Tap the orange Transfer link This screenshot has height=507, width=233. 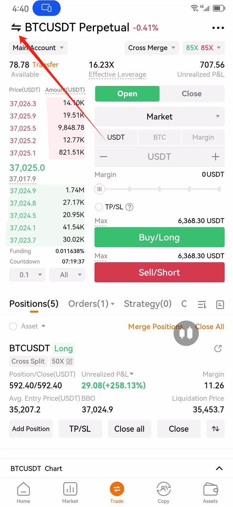coord(45,65)
